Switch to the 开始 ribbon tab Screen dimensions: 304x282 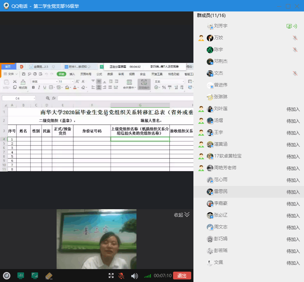tap(61, 74)
